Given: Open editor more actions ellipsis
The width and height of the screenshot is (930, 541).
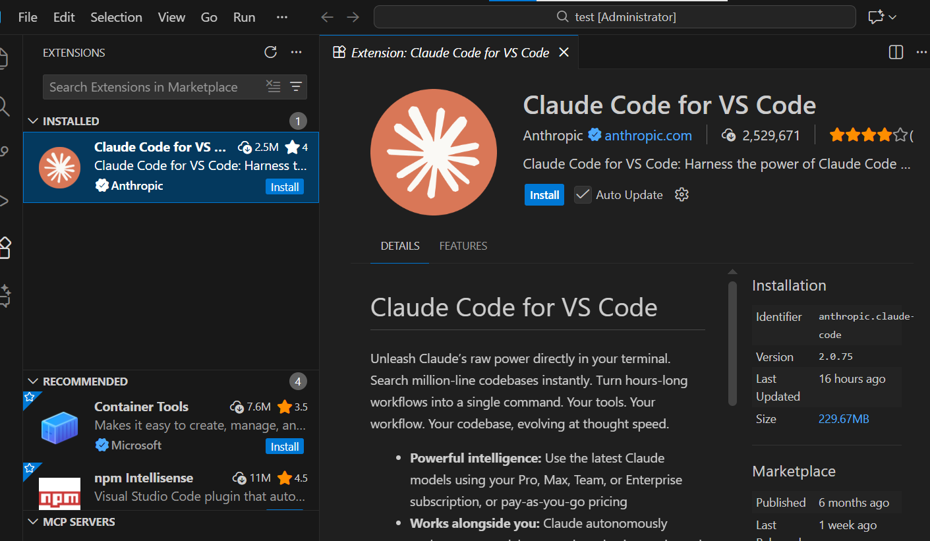Looking at the screenshot, I should (x=921, y=52).
